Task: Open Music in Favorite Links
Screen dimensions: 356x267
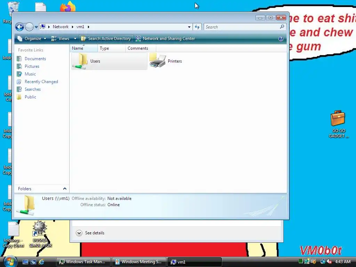Action: [x=30, y=74]
